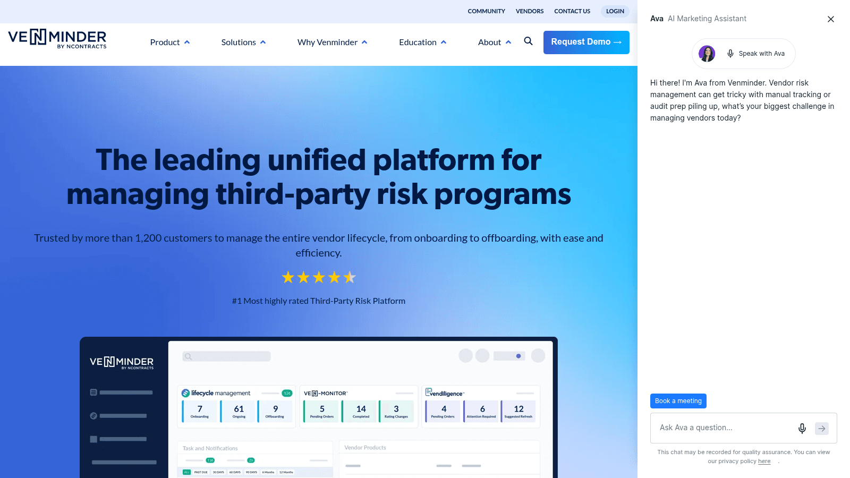Click the Request Demo button
Screen dimensions: 850x478
click(x=586, y=42)
